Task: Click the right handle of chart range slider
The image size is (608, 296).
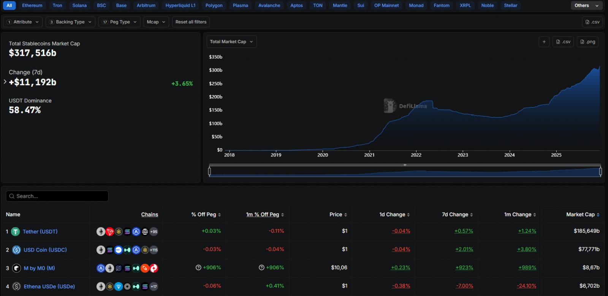Action: tap(600, 172)
